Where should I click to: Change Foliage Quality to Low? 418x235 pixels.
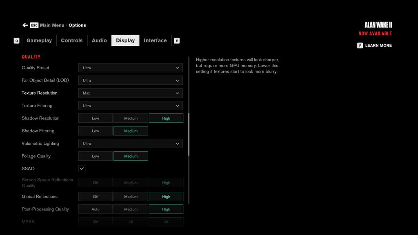(95, 156)
